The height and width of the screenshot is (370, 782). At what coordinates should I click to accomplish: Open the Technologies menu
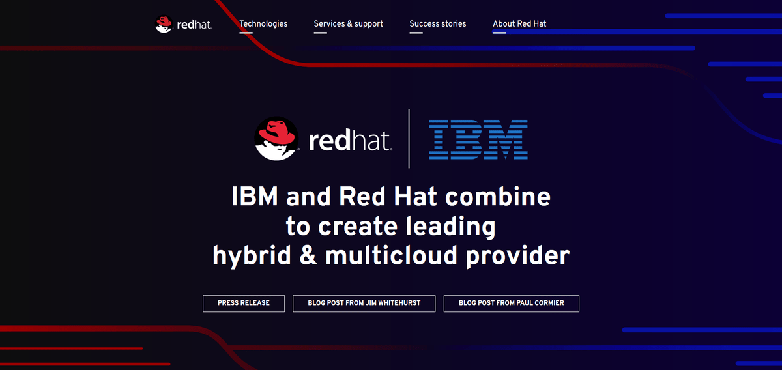[x=263, y=24]
